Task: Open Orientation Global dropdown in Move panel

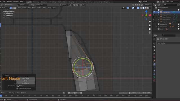Action: point(26,86)
